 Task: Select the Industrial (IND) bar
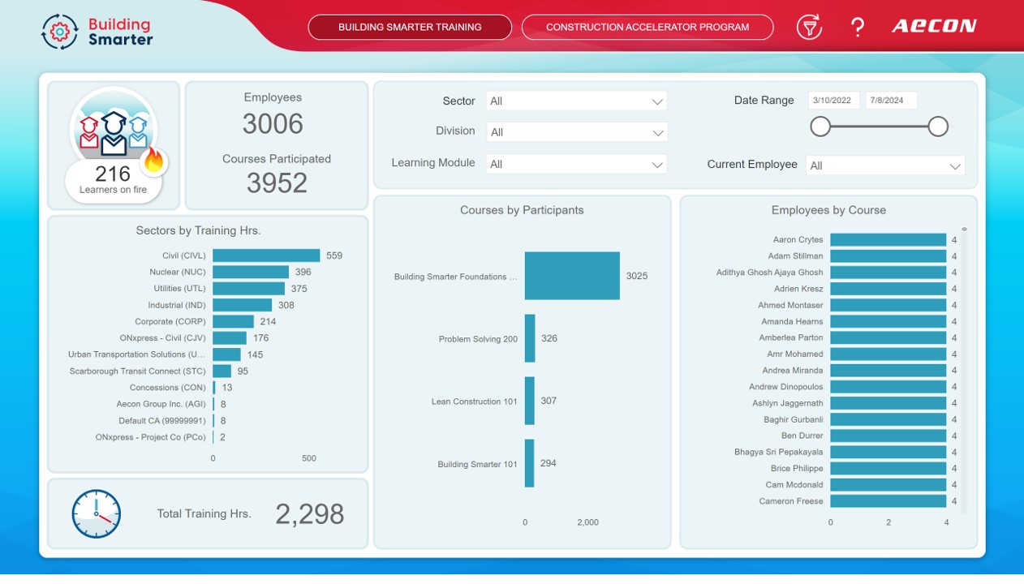tap(242, 305)
